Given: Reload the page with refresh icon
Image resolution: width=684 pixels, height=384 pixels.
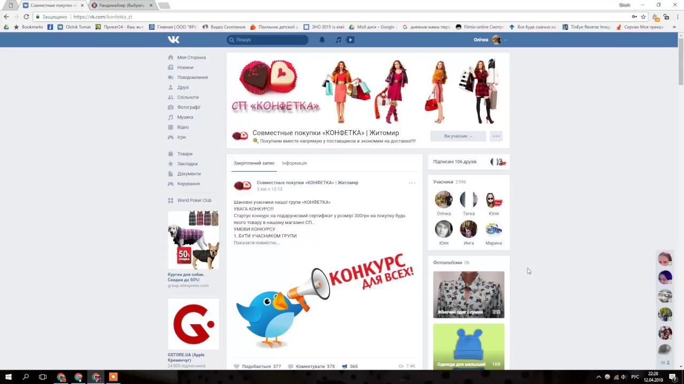Looking at the screenshot, I should point(26,17).
